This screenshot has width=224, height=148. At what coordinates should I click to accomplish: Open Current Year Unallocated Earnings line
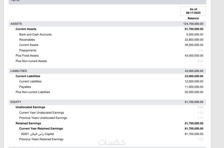(42, 113)
